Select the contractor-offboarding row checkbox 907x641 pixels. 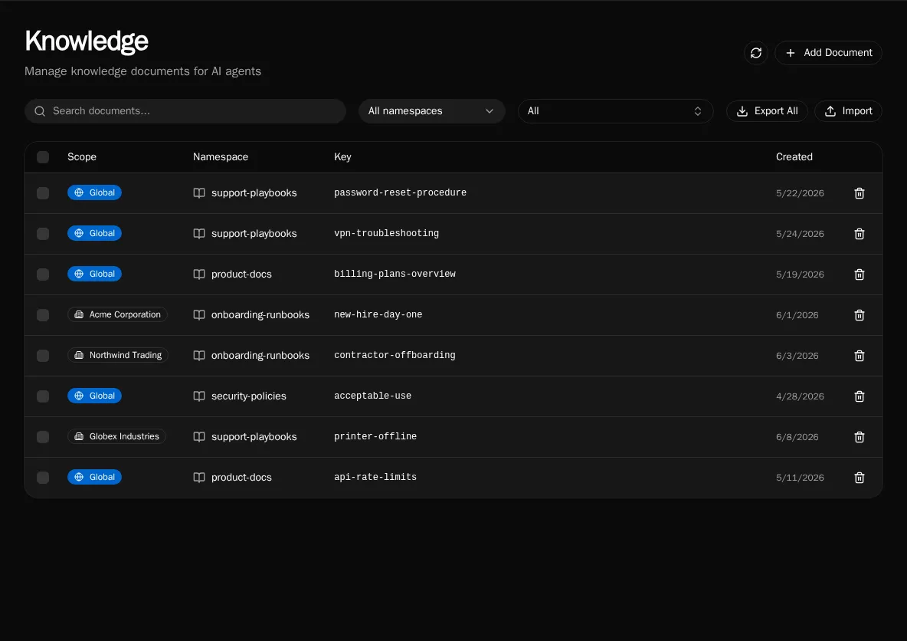pyautogui.click(x=43, y=356)
